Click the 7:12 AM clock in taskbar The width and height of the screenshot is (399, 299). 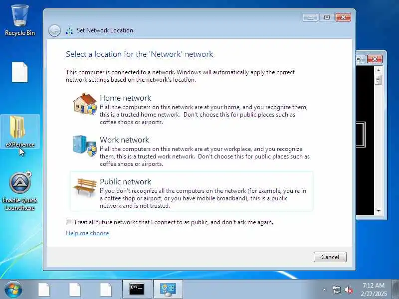373,285
